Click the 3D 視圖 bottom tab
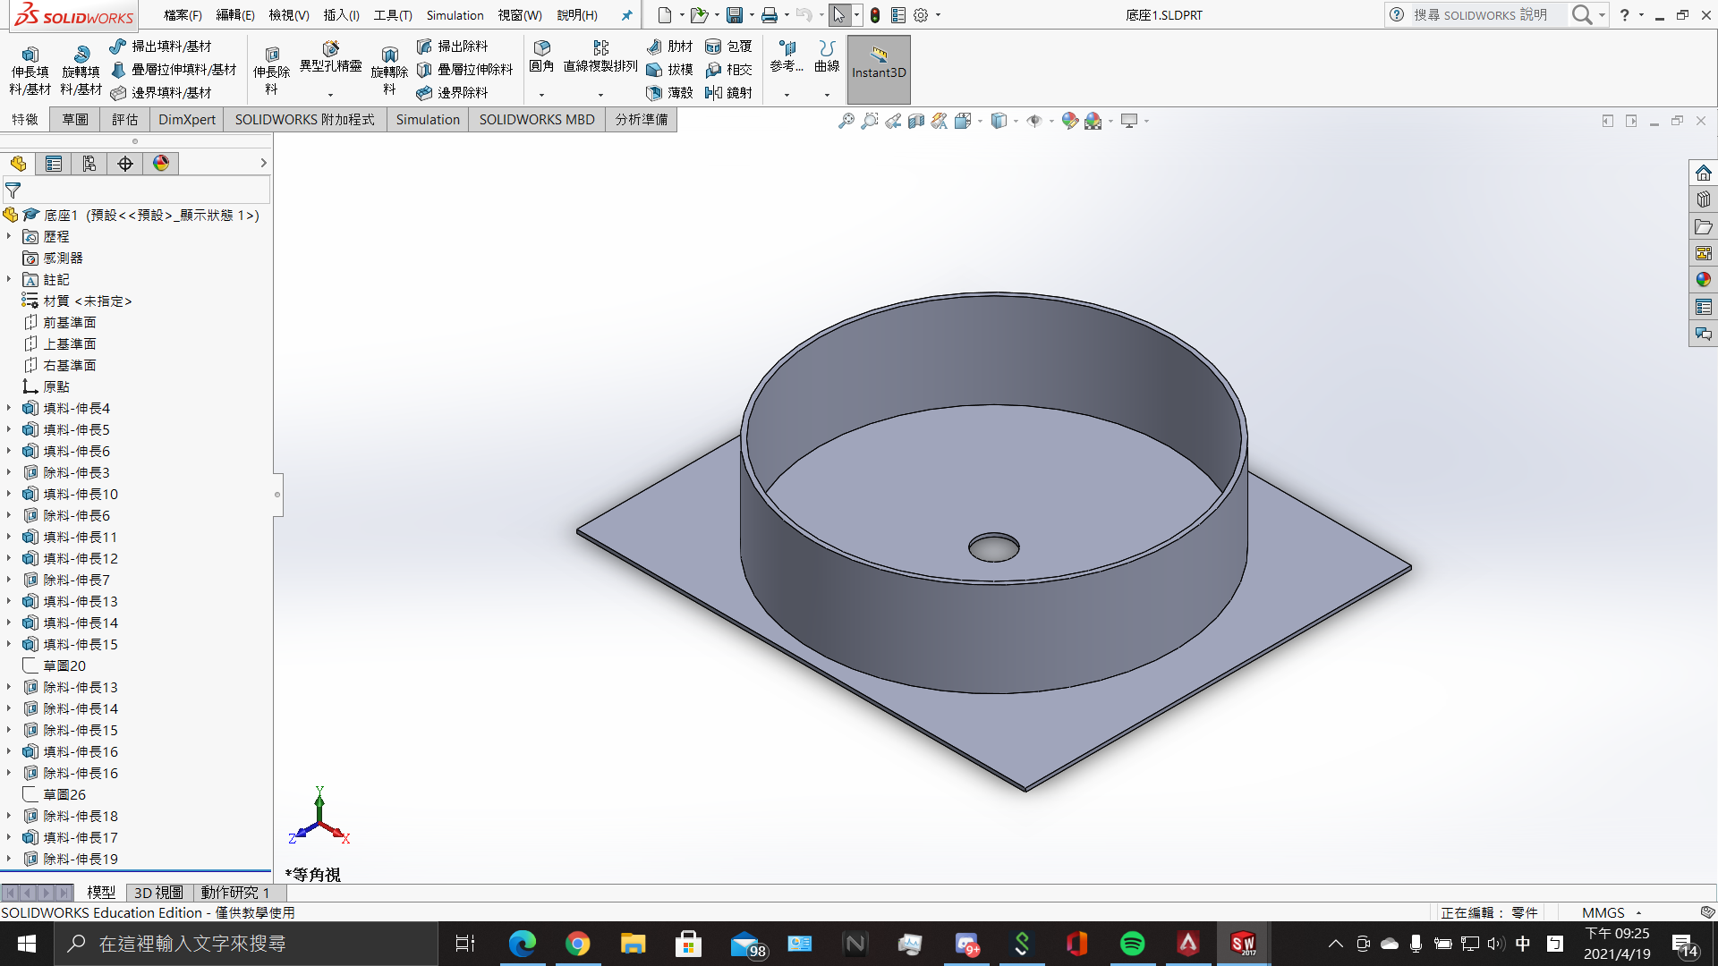Screen dimensions: 1718x966 157,893
